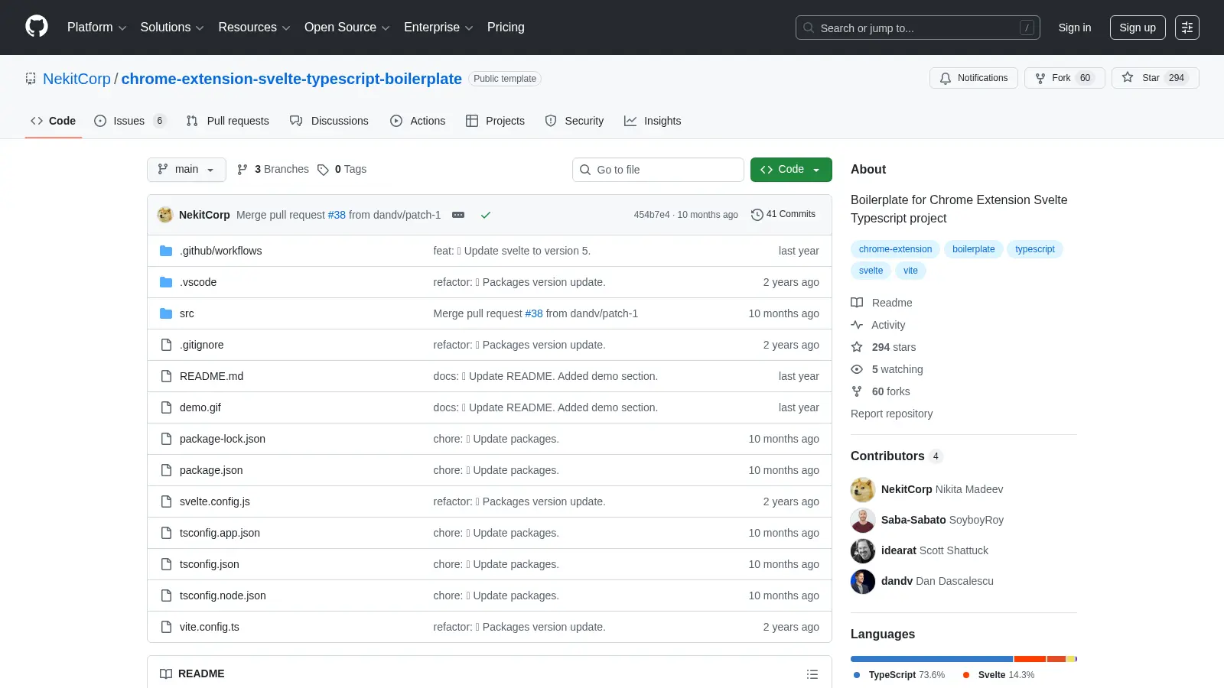Viewport: 1224px width, 688px height.
Task: Expand commit message ellipsis button
Action: 458,215
